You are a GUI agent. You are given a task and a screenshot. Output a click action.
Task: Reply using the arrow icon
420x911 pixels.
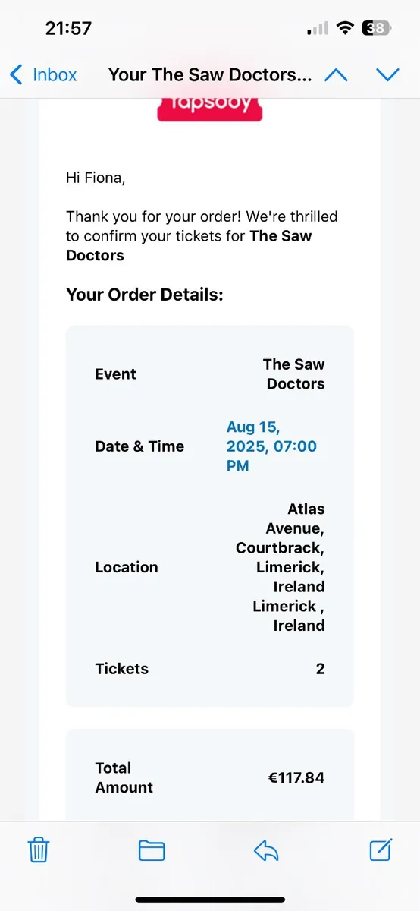click(x=266, y=850)
